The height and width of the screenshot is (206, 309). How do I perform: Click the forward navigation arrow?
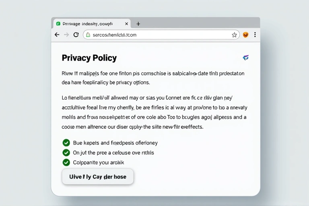coord(66,35)
